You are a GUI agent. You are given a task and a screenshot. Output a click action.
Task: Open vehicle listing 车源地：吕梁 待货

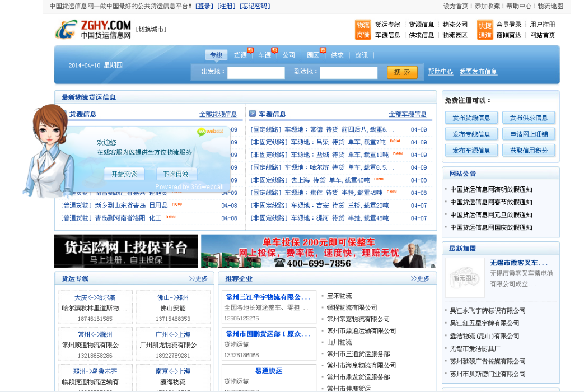click(x=317, y=142)
